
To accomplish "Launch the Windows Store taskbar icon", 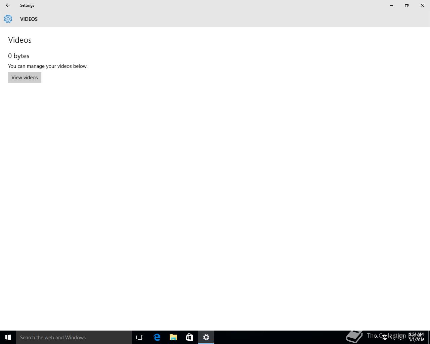I will coord(189,337).
